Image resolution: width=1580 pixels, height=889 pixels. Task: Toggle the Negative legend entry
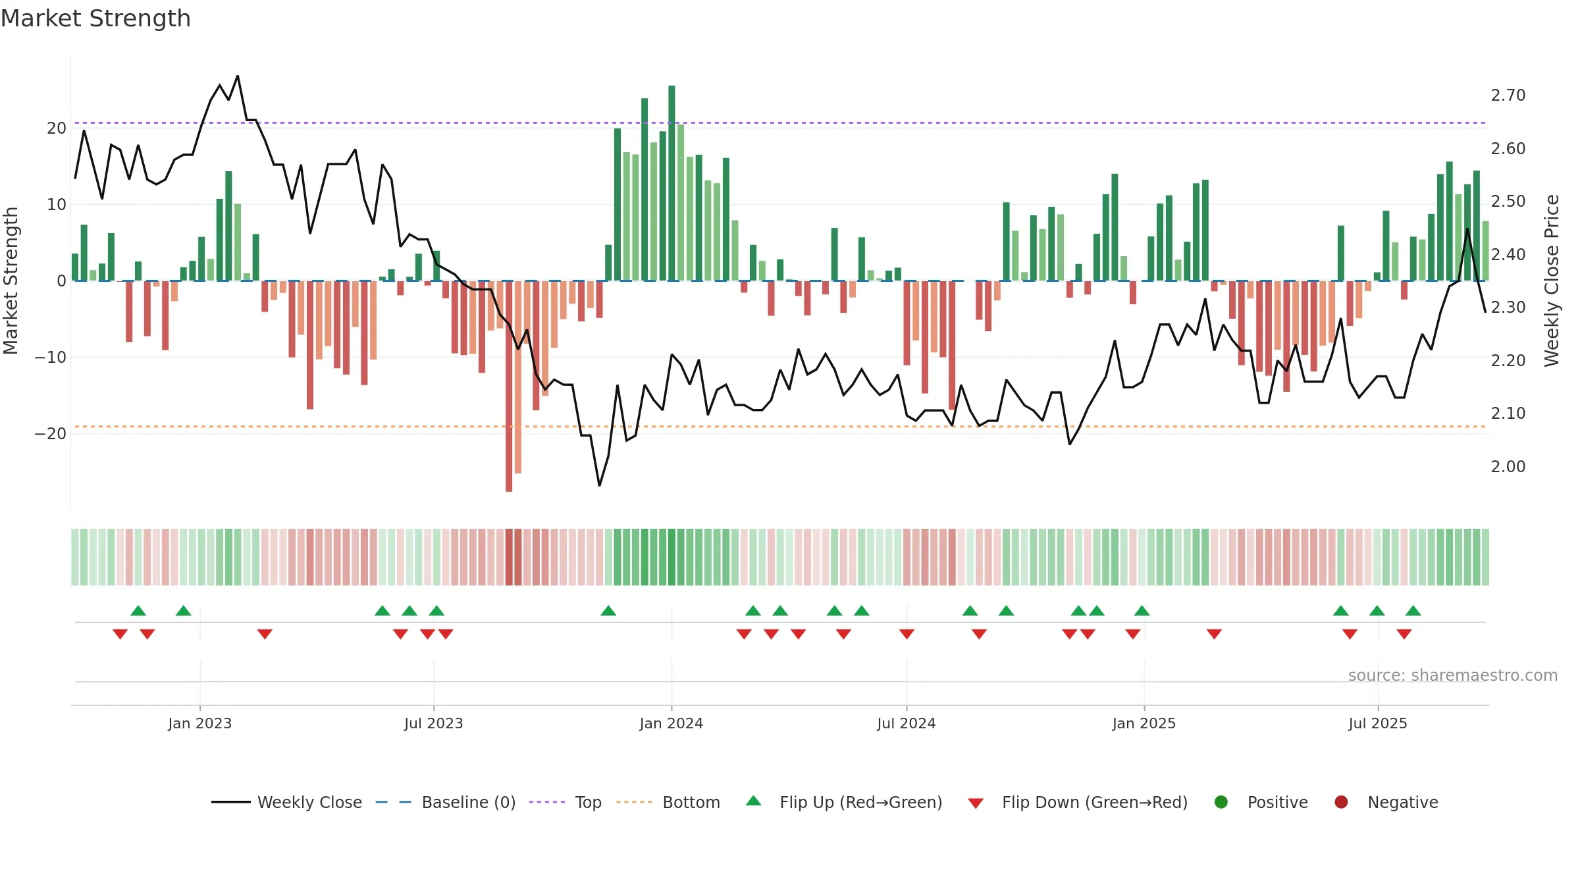(1386, 802)
